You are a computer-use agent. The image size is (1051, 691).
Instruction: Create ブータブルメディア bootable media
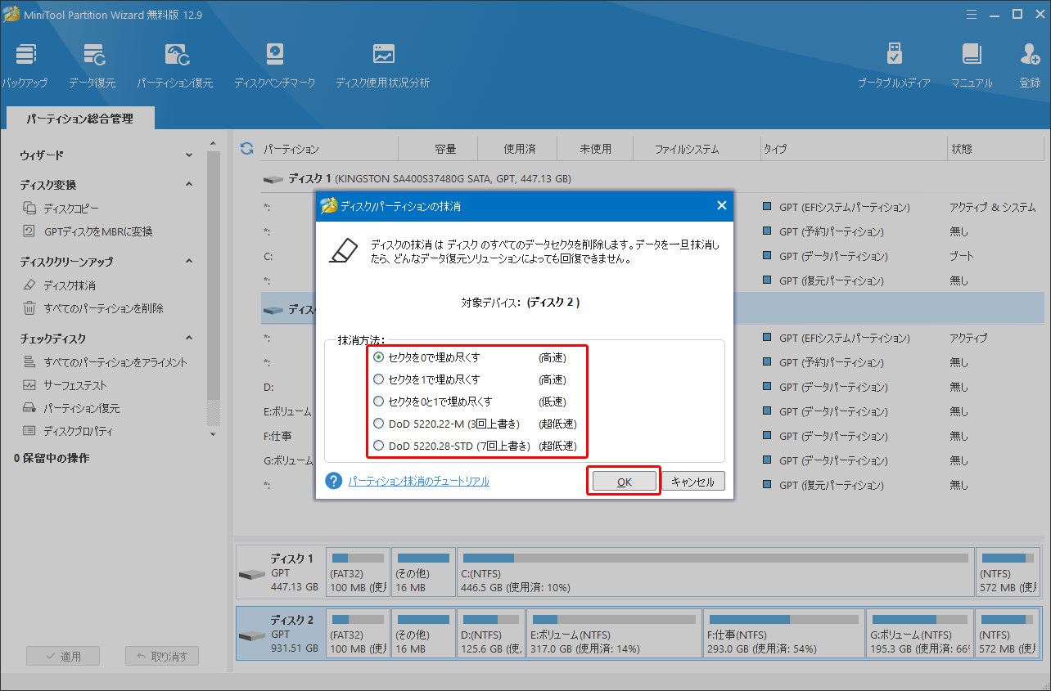pos(894,65)
